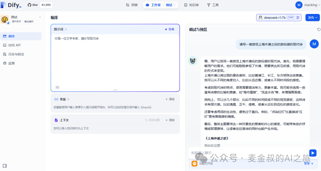Click the orange 功能已开启 feature icon
The width and height of the screenshot is (321, 171).
coord(194,163)
